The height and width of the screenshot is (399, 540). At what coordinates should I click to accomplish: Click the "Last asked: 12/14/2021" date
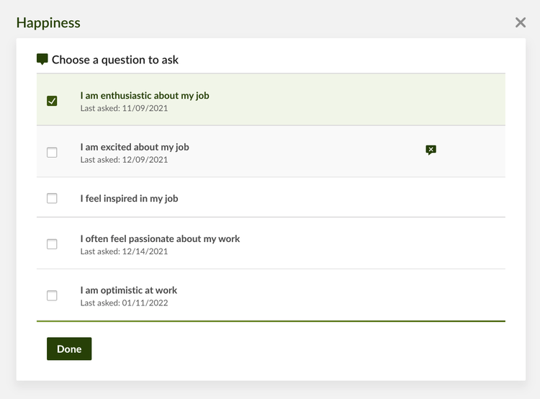pyautogui.click(x=124, y=251)
